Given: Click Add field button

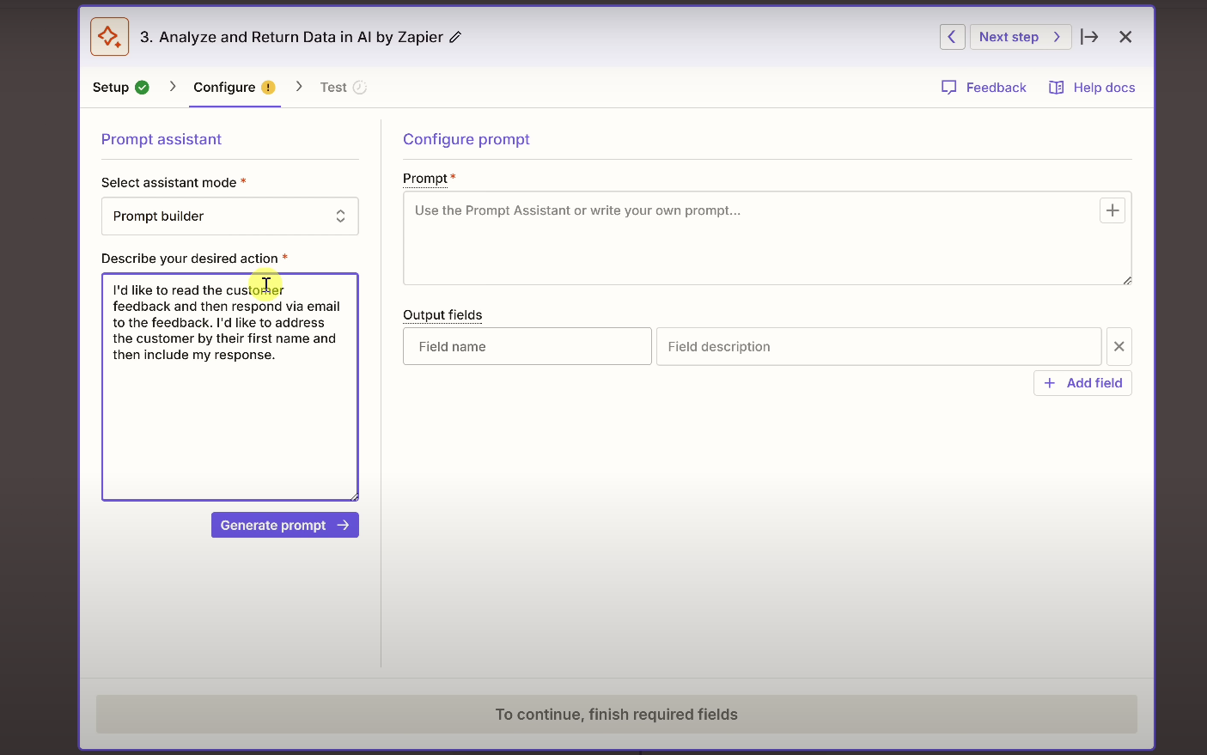Looking at the screenshot, I should pos(1082,383).
